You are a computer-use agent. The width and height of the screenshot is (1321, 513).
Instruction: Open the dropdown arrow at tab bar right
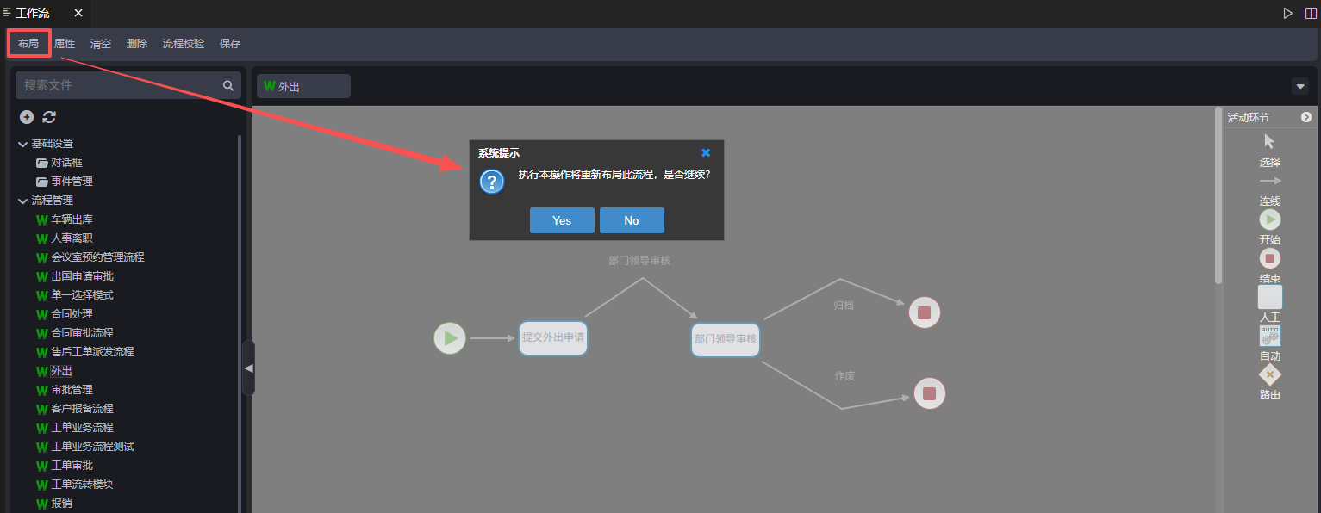point(1300,86)
